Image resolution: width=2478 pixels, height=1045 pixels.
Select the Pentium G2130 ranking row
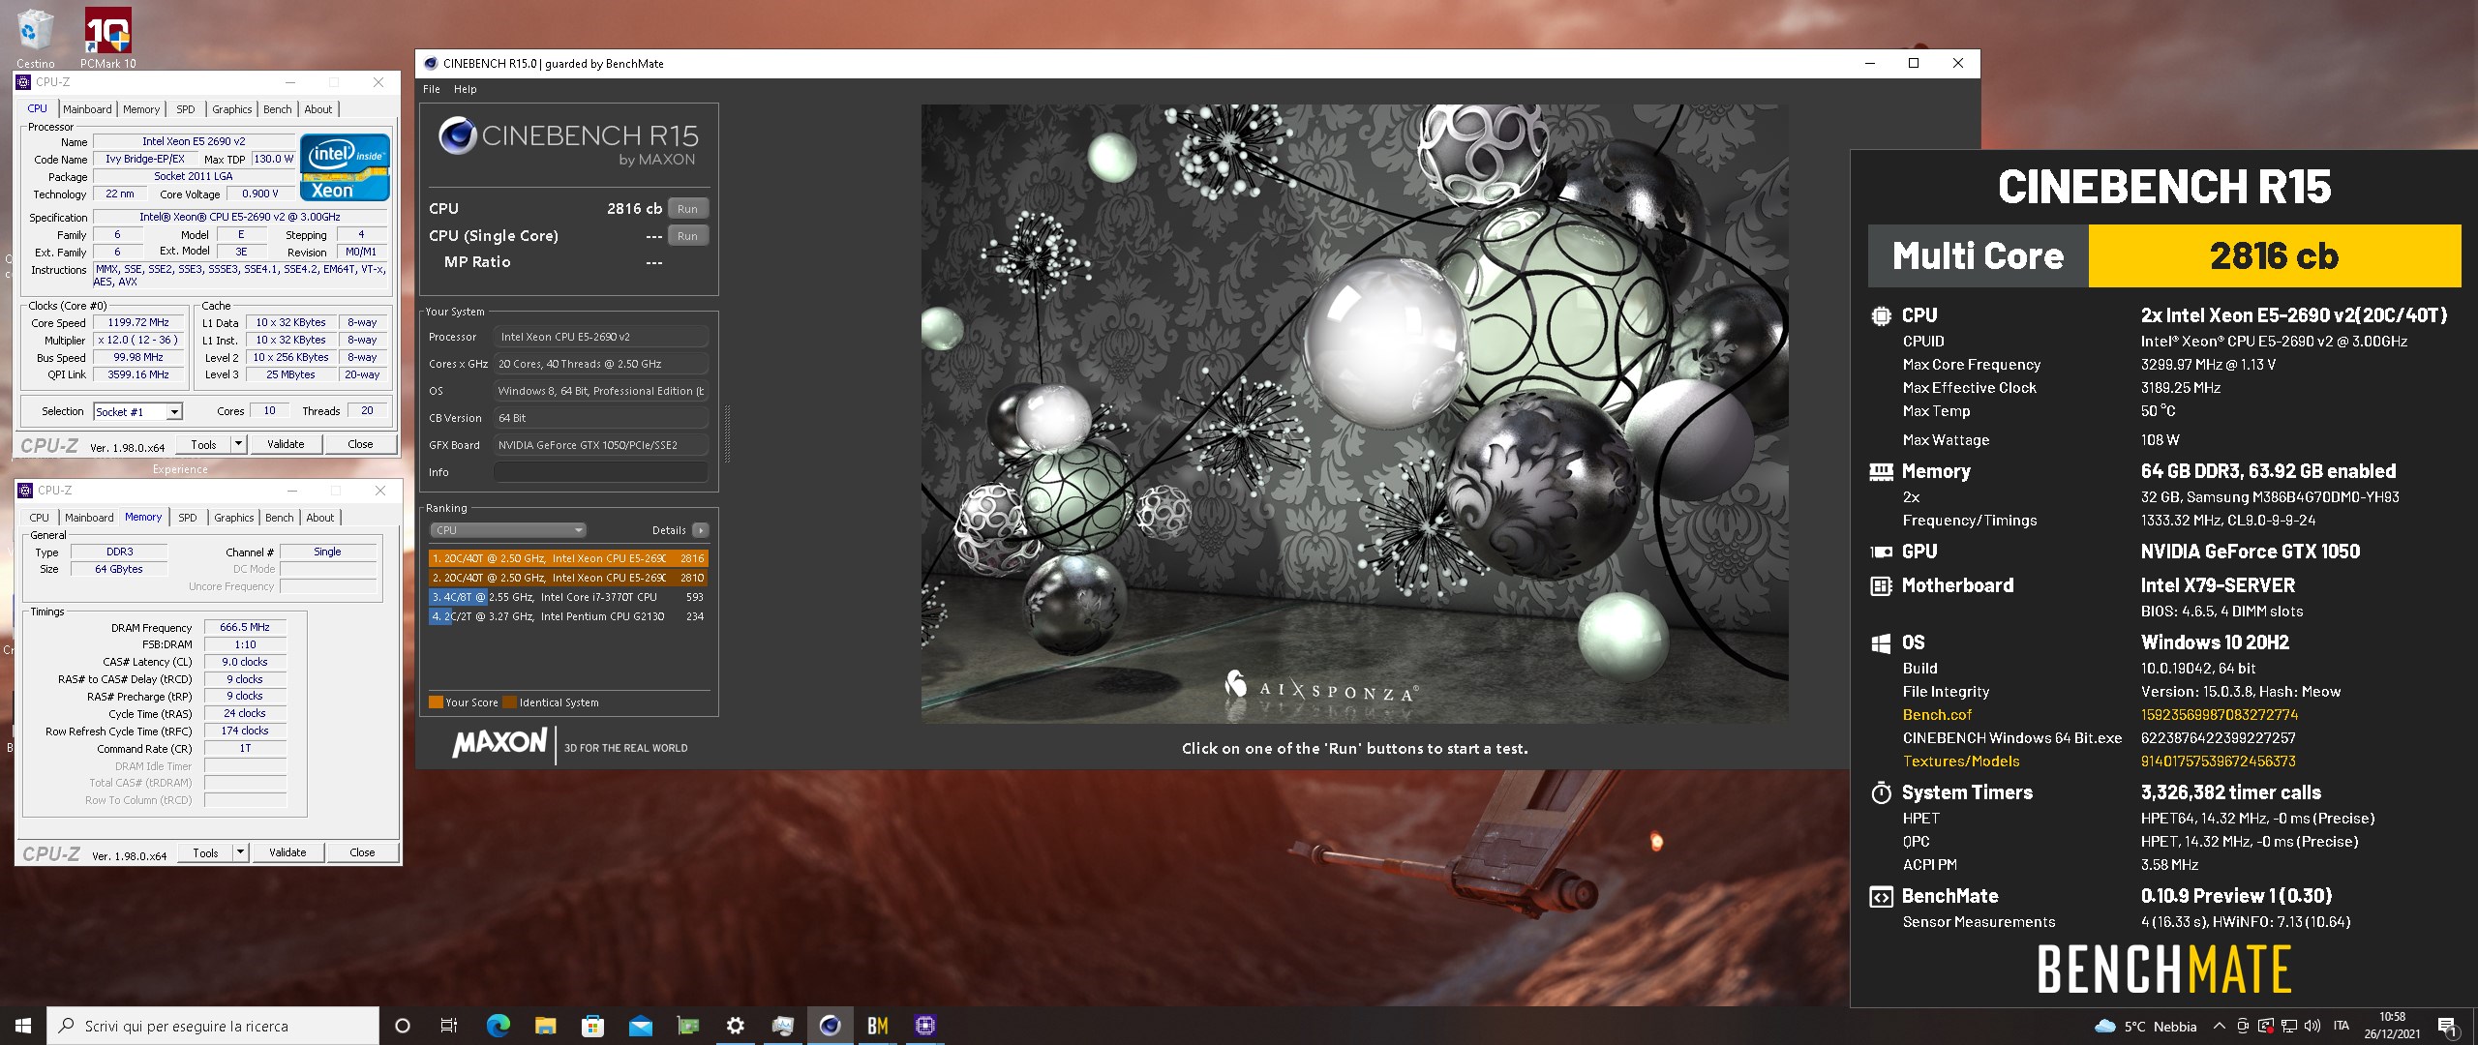tap(568, 616)
